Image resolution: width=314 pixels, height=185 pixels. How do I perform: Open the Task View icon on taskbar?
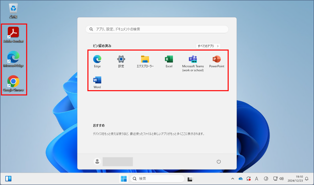coord(190,179)
